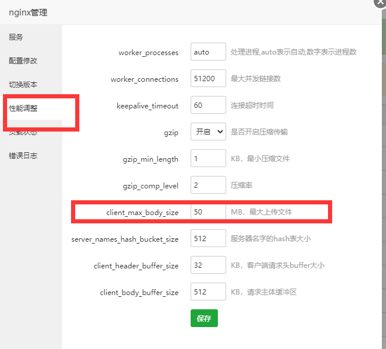Click the MB，最大上传文件 description
Viewport: 386px width, 349px height.
[262, 212]
